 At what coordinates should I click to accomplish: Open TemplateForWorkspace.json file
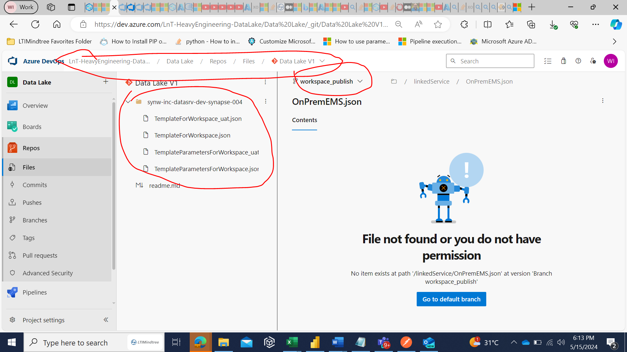(x=192, y=135)
